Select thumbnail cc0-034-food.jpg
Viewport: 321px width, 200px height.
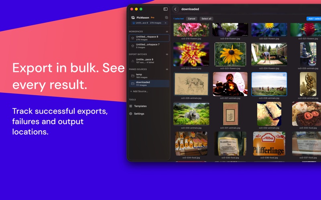[x=191, y=144]
